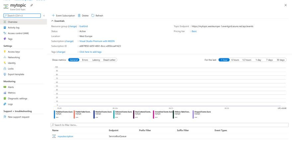Click Delivered Events teal legend swatch
This screenshot has width=292, height=150.
click(x=114, y=115)
